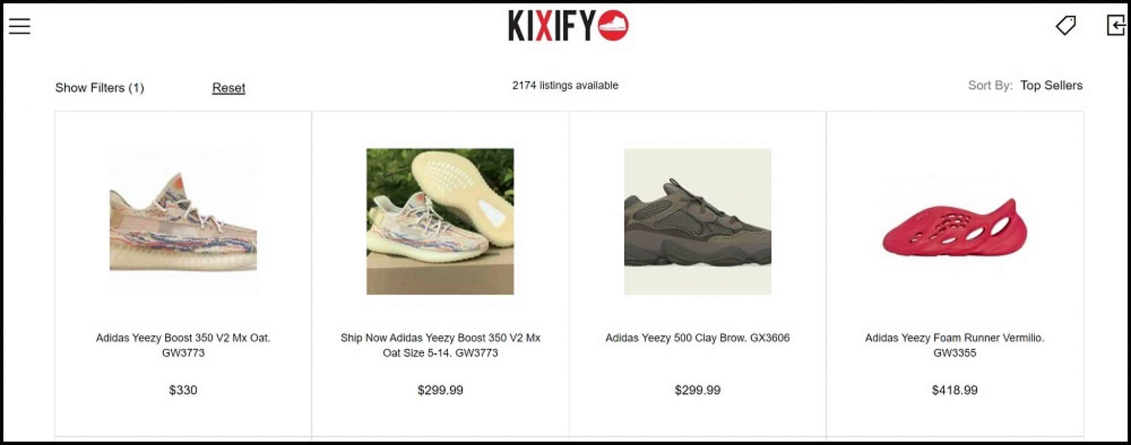Click the $418.99 price
The height and width of the screenshot is (445, 1131).
click(955, 390)
